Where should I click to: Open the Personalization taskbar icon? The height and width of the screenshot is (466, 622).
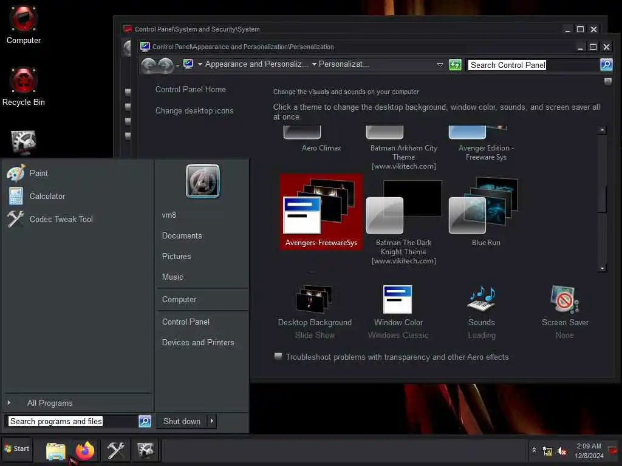(x=145, y=451)
